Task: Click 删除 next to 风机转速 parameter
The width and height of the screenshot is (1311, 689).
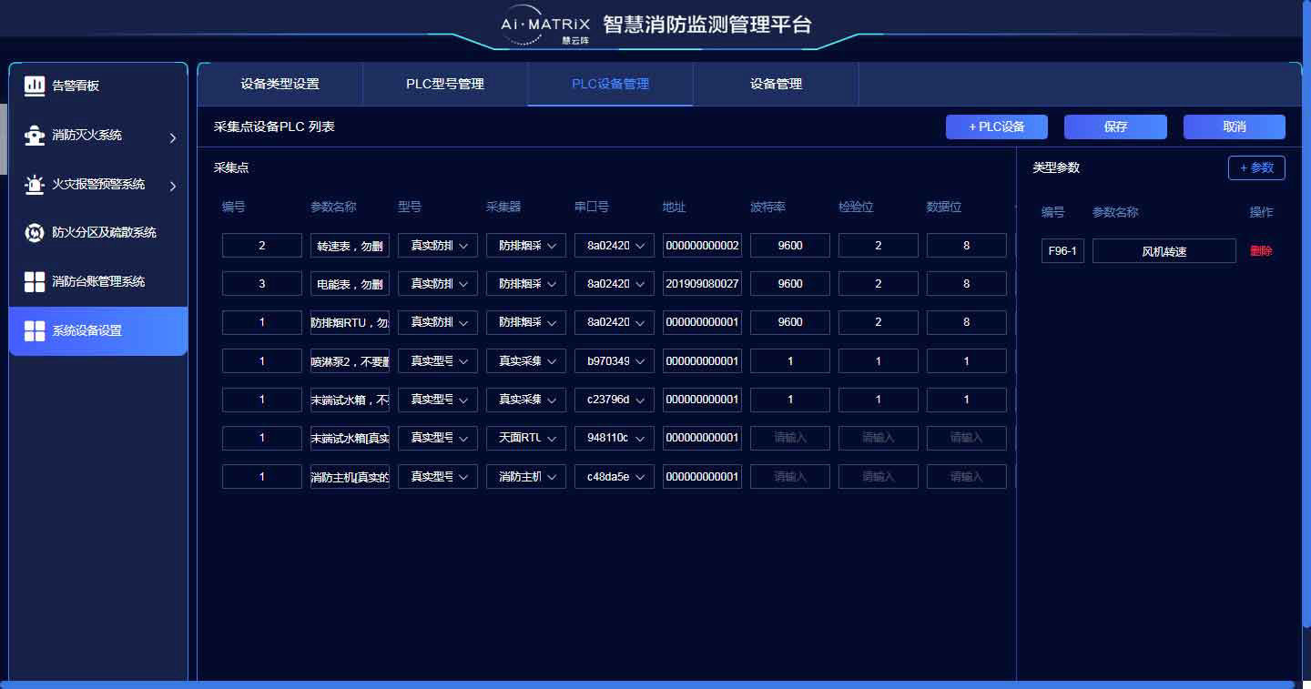Action: [1261, 250]
